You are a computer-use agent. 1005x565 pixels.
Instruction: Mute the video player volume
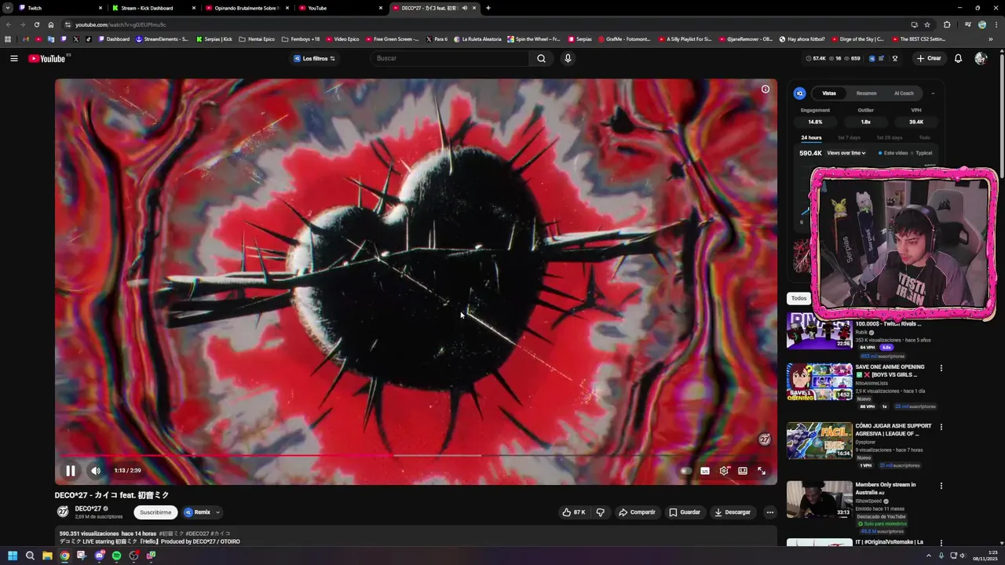coord(96,471)
